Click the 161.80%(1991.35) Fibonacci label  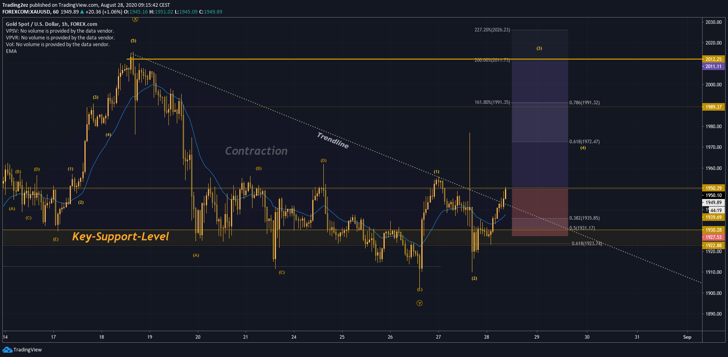492,102
